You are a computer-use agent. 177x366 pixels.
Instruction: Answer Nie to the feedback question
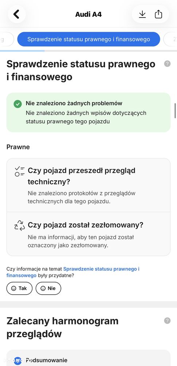48,288
